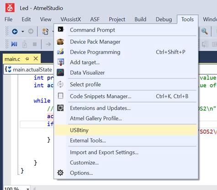Open the main.actualState navigation dropdown

tap(28, 70)
